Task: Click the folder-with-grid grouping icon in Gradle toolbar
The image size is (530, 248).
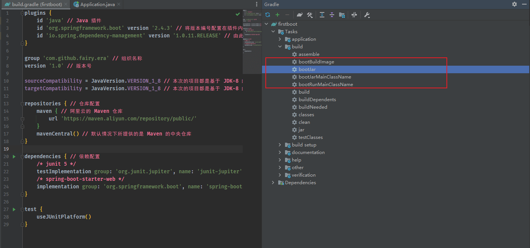Action: pos(342,15)
